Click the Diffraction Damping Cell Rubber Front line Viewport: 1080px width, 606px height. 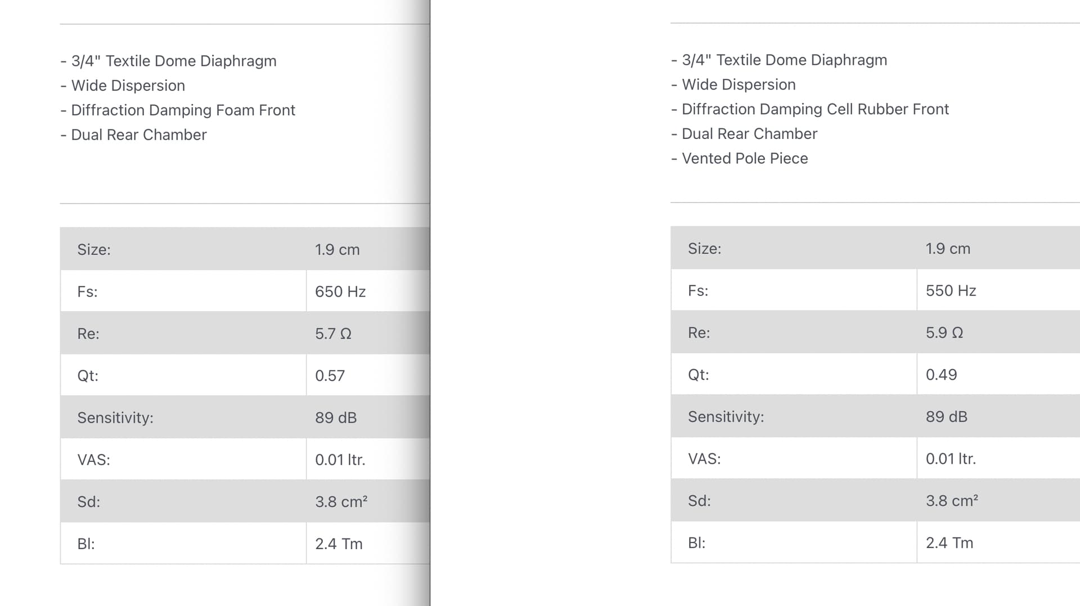pyautogui.click(x=810, y=109)
